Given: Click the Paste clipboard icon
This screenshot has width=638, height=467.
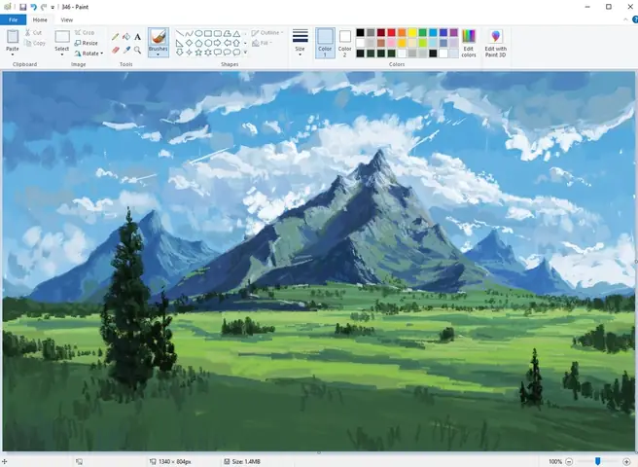Looking at the screenshot, I should tap(13, 37).
